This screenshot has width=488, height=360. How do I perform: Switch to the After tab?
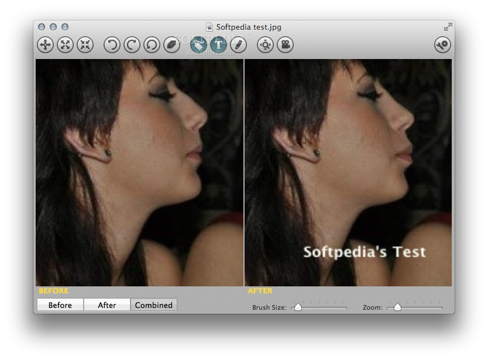tap(107, 304)
